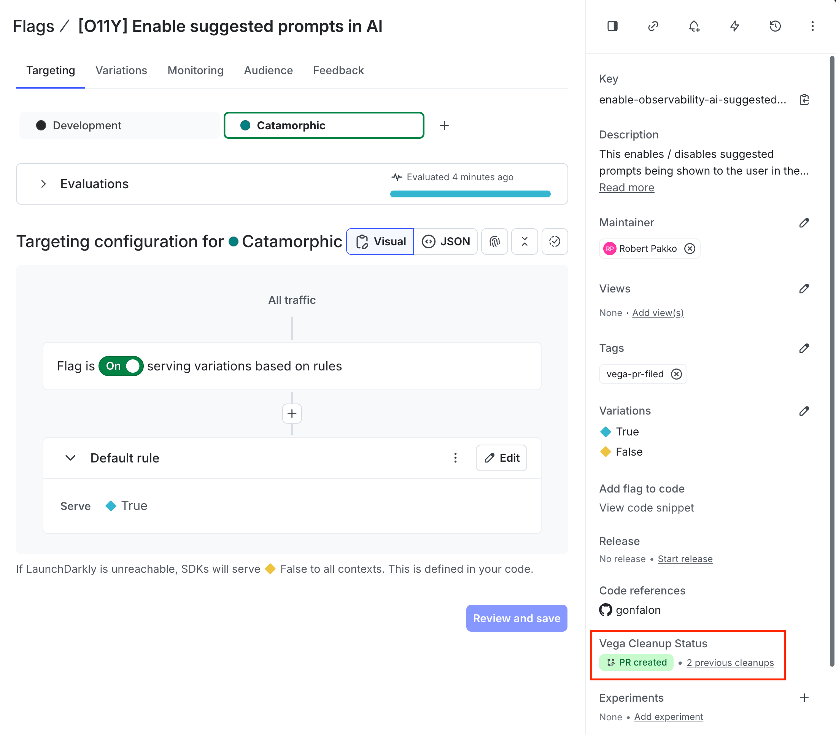Click the evaluations progress bar
Screen dimensions: 836x734
[470, 194]
